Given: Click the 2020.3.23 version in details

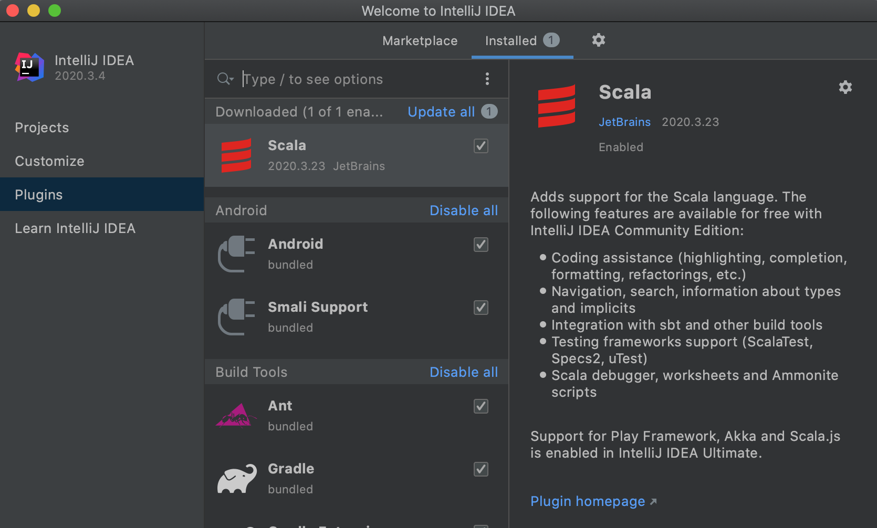Looking at the screenshot, I should coord(690,122).
